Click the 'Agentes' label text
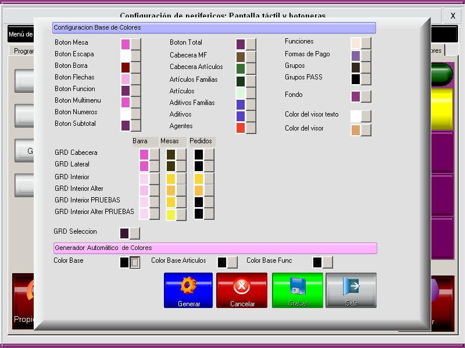 click(181, 126)
